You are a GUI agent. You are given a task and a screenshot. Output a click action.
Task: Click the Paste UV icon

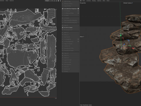(x=63, y=55)
